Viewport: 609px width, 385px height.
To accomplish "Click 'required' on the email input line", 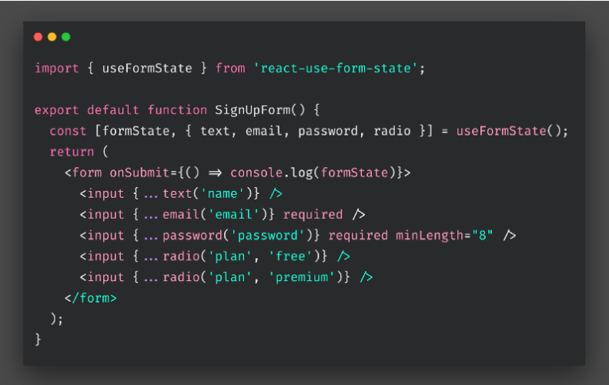I will 313,215.
